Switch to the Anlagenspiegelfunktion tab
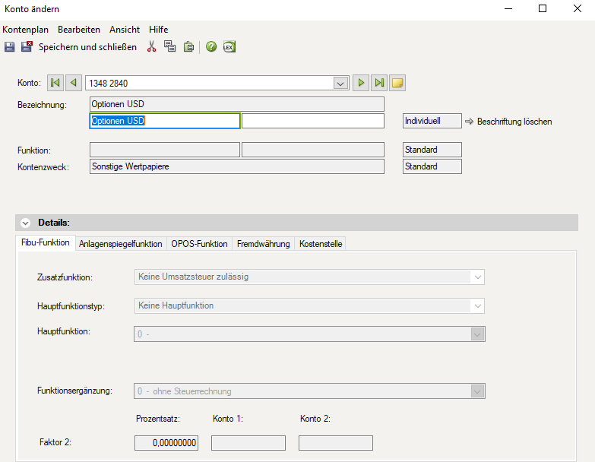This screenshot has width=595, height=462. (120, 244)
